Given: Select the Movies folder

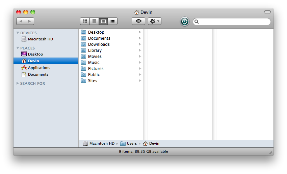Looking at the screenshot, I should tap(111, 56).
